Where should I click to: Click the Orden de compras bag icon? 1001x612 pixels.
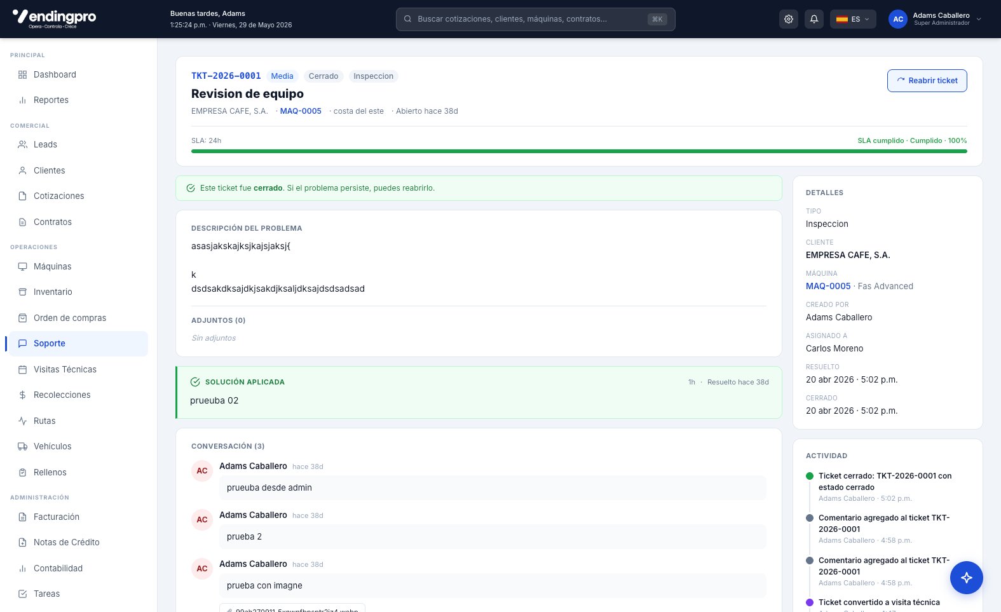tap(22, 318)
